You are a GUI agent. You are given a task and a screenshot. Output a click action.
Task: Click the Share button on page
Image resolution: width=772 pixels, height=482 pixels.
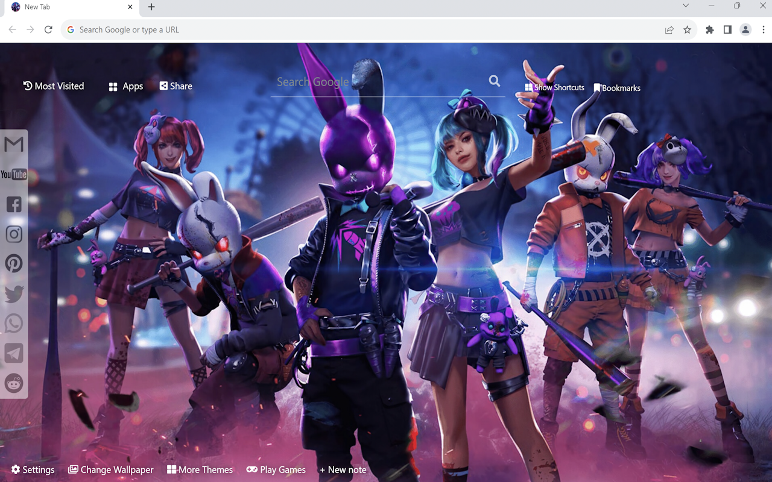[176, 86]
